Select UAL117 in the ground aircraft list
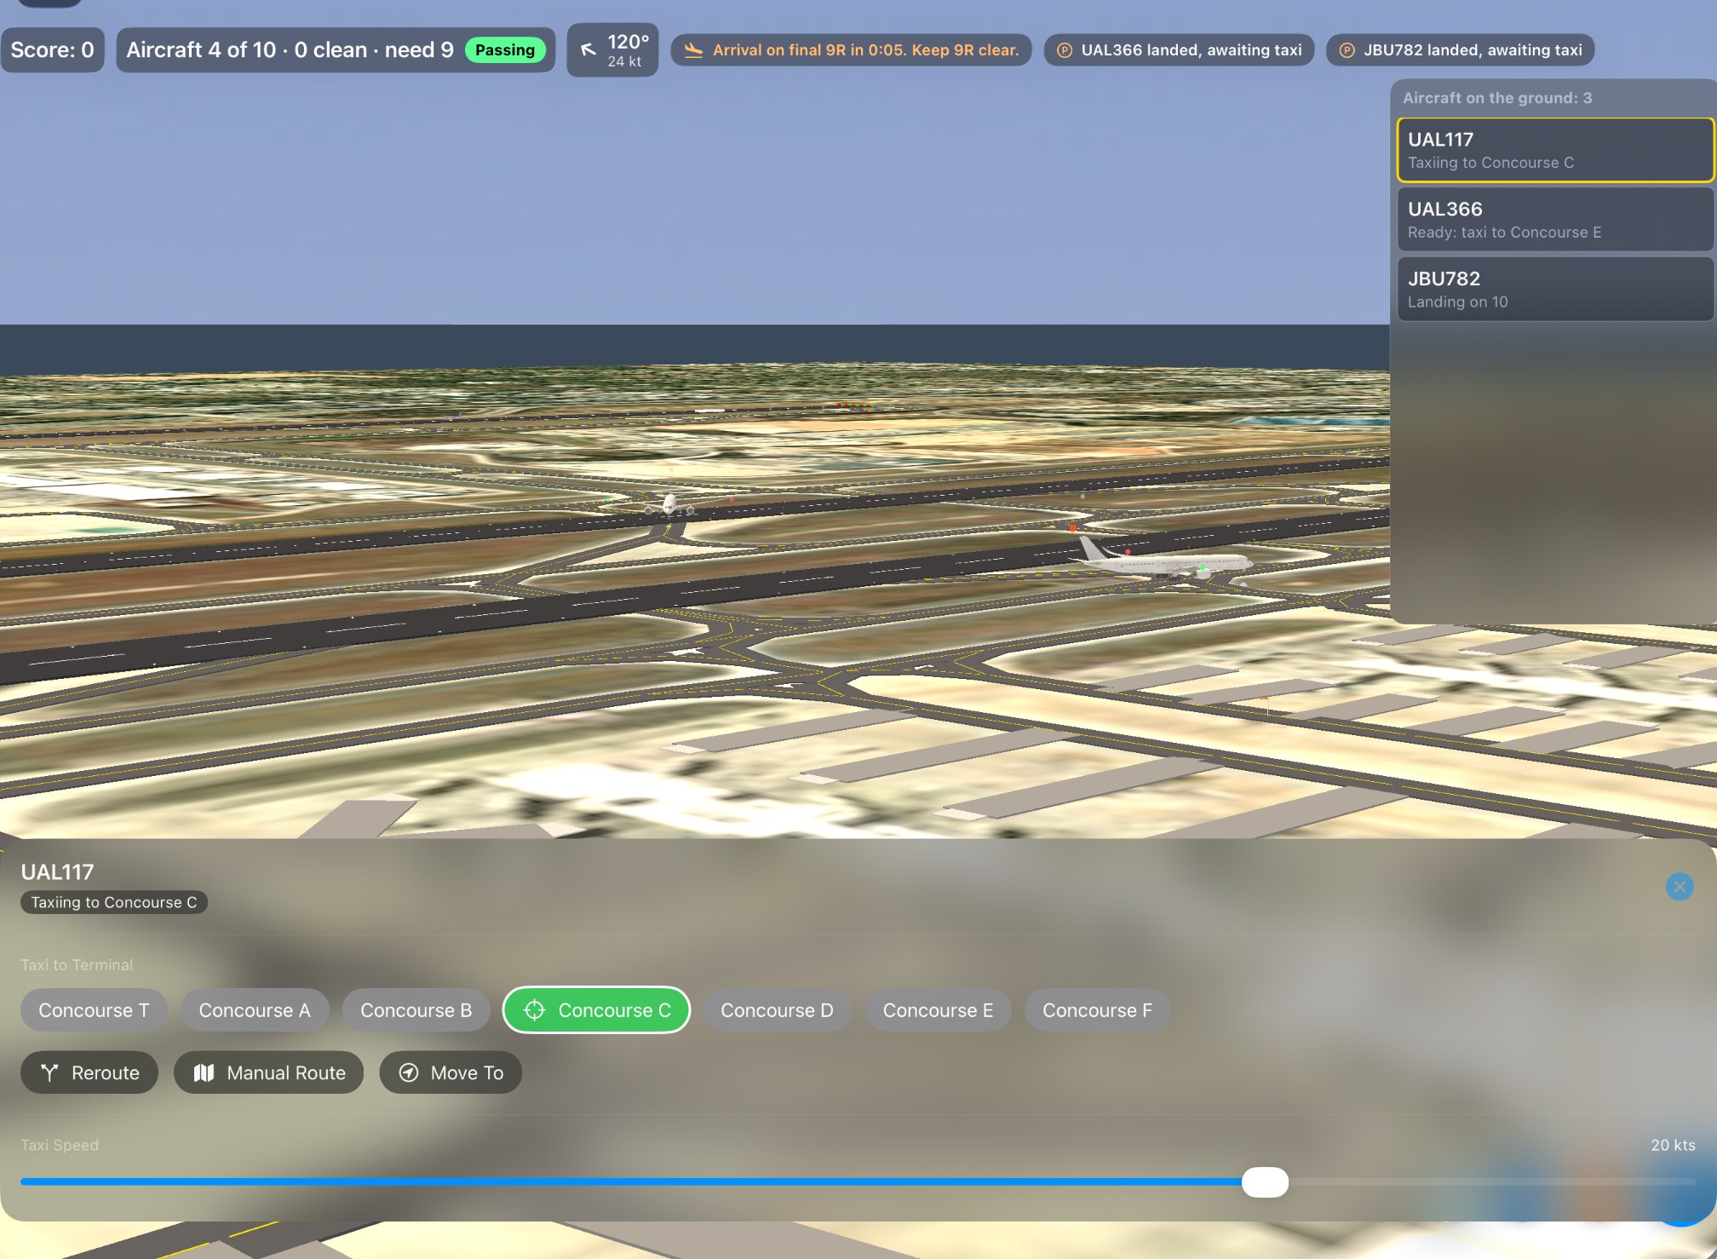 point(1554,150)
